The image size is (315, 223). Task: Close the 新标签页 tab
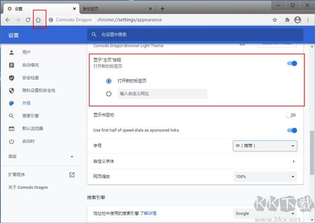(x=150, y=8)
